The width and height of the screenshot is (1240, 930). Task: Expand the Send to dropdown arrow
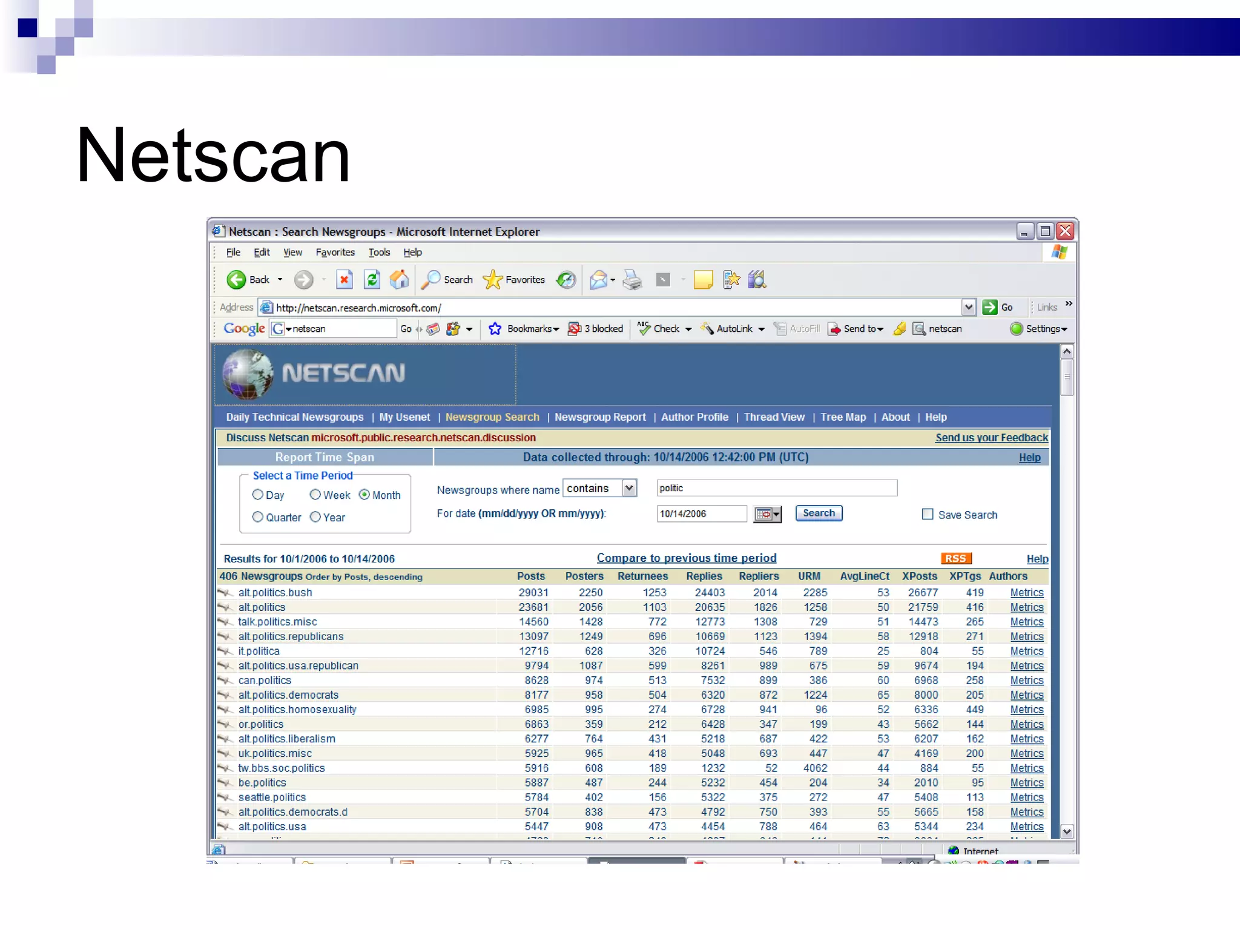click(880, 329)
